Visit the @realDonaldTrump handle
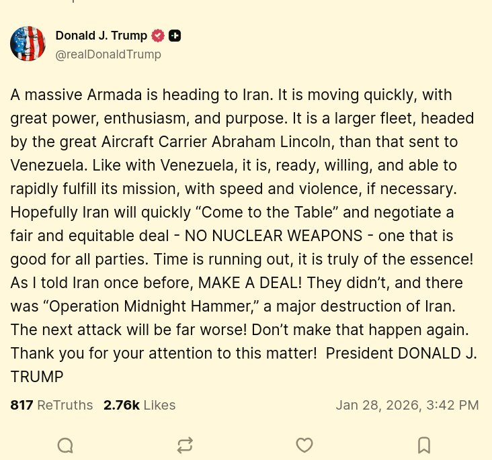Screen dimensions: 492x460 point(108,54)
